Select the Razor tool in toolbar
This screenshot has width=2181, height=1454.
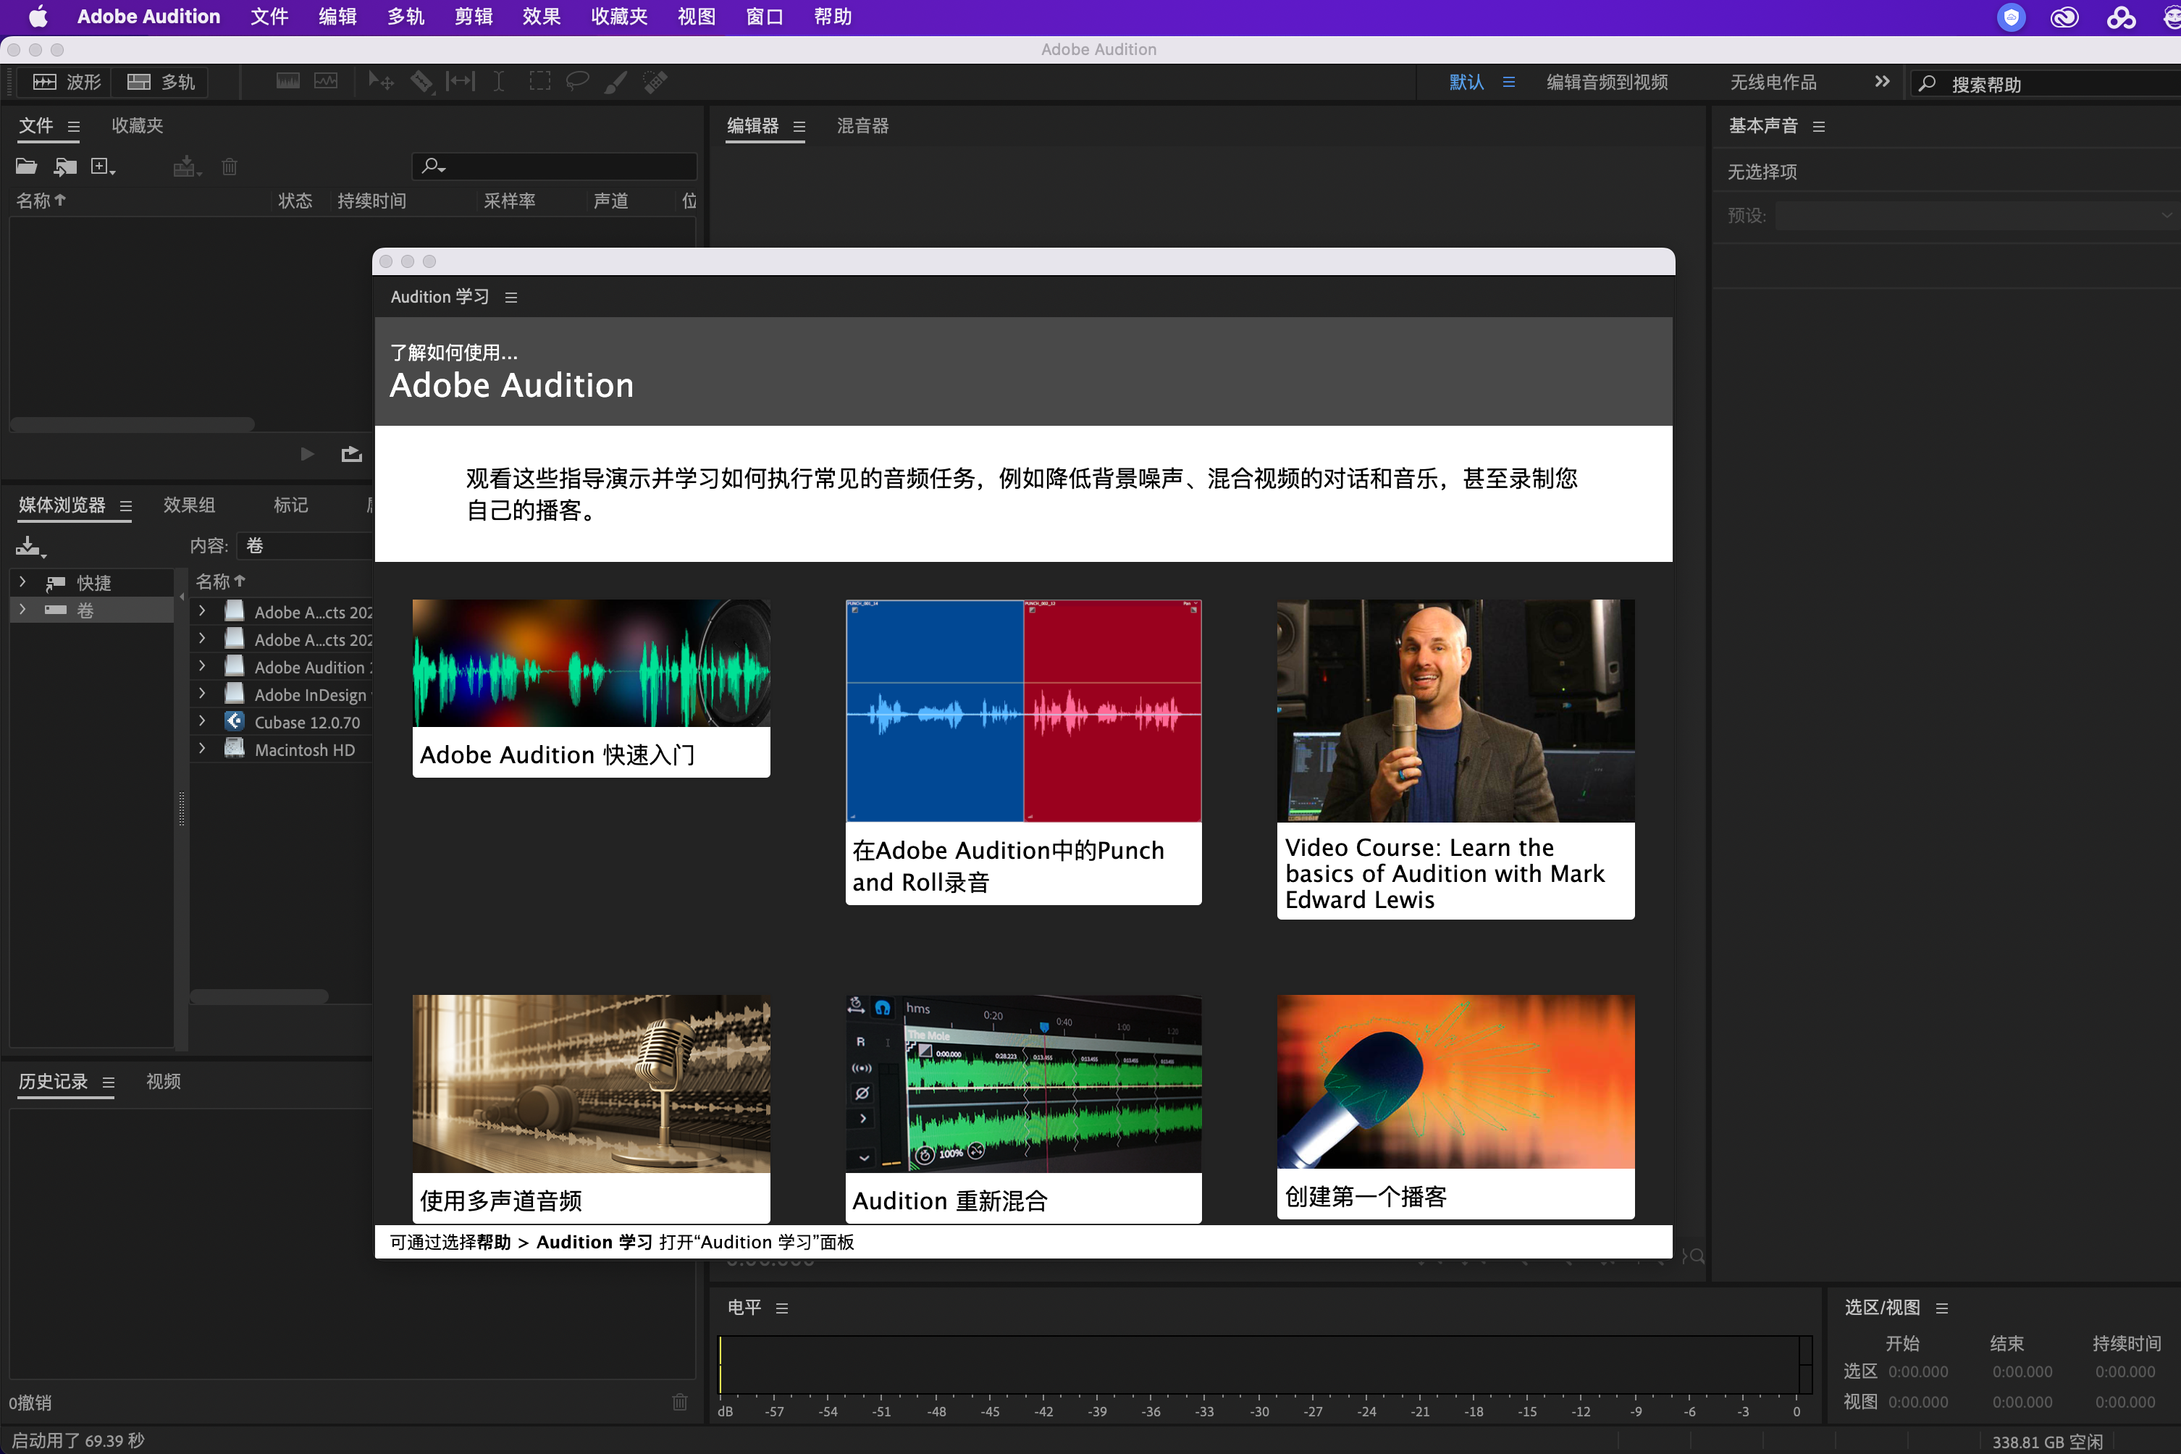[422, 82]
